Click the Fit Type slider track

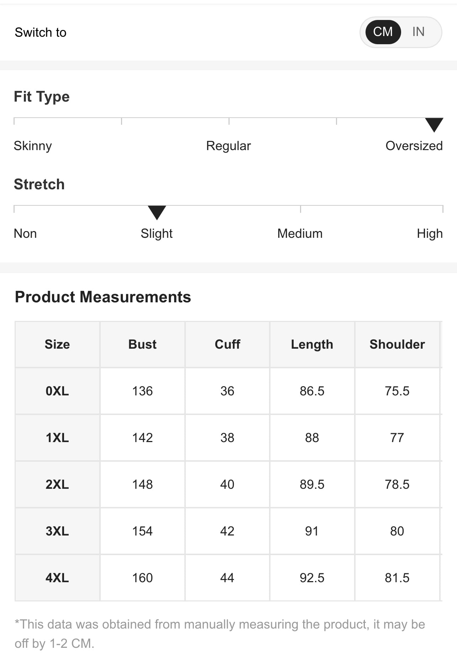(x=228, y=118)
